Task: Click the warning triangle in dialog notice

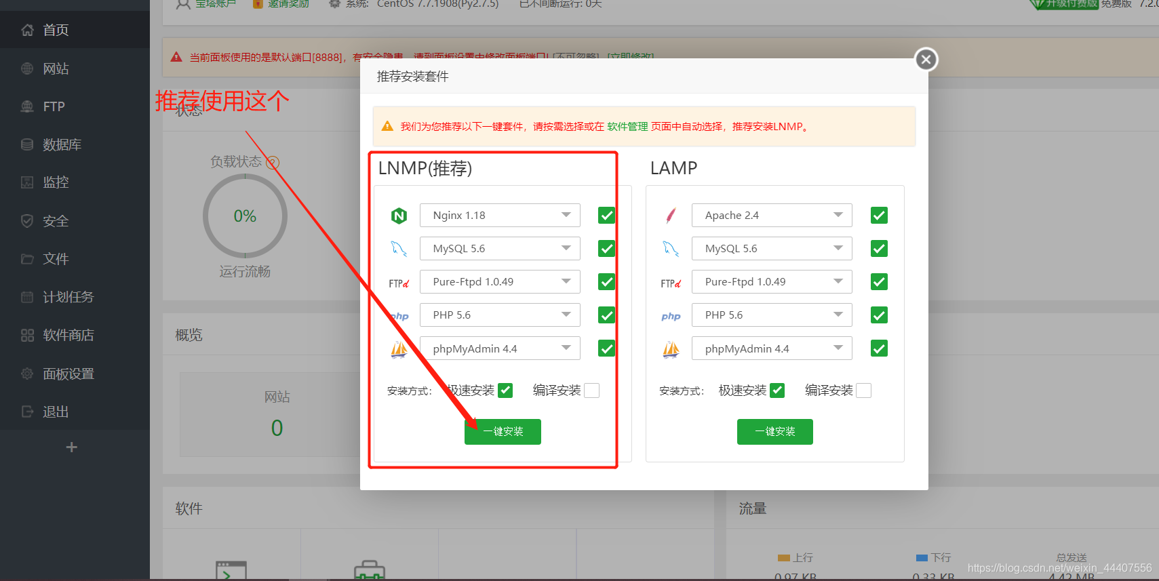Action: tap(387, 126)
